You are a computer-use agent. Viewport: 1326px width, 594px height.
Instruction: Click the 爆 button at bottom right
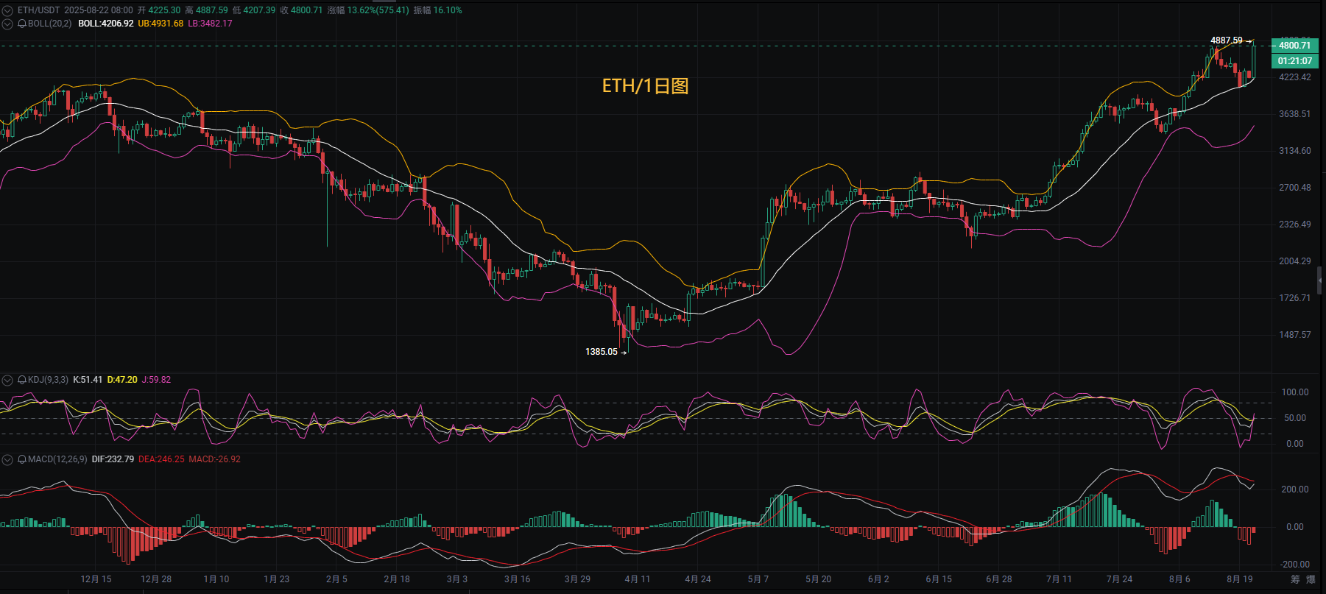click(x=1311, y=579)
